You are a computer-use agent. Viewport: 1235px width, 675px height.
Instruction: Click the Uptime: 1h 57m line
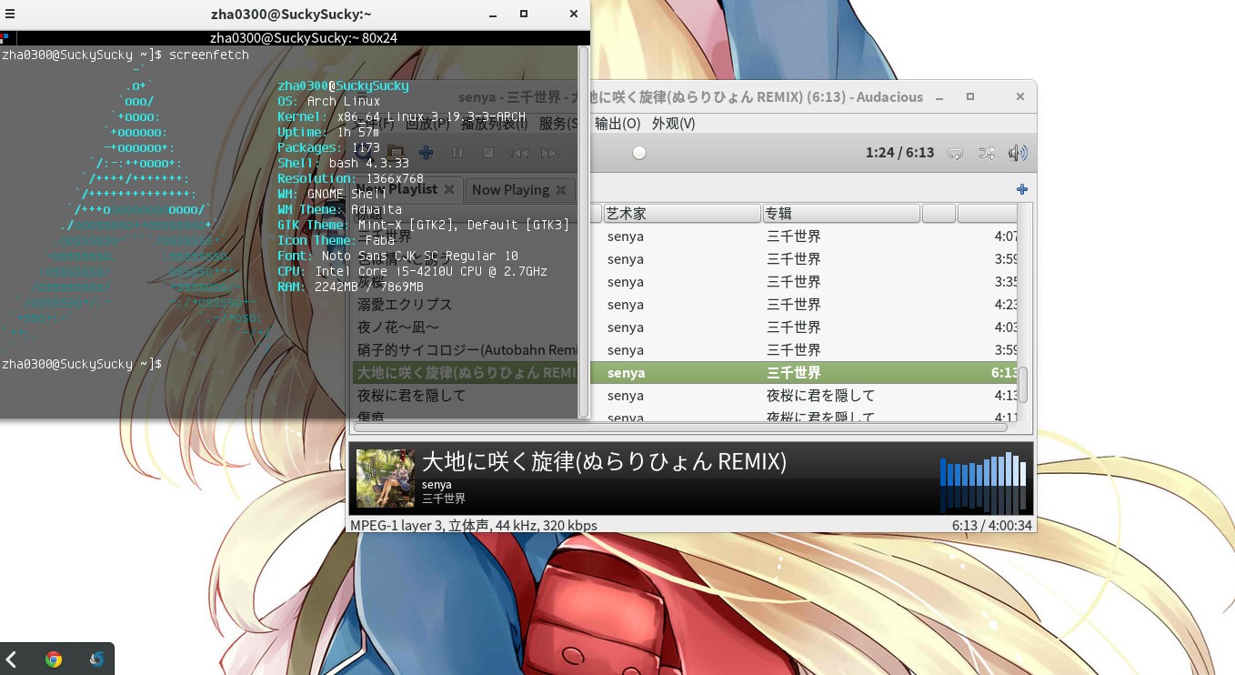(328, 132)
